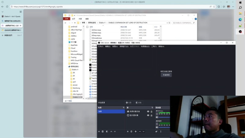The image size is (245, 138).
Task: Select d2char.mpq in File Explorer
Action: coord(96,30)
